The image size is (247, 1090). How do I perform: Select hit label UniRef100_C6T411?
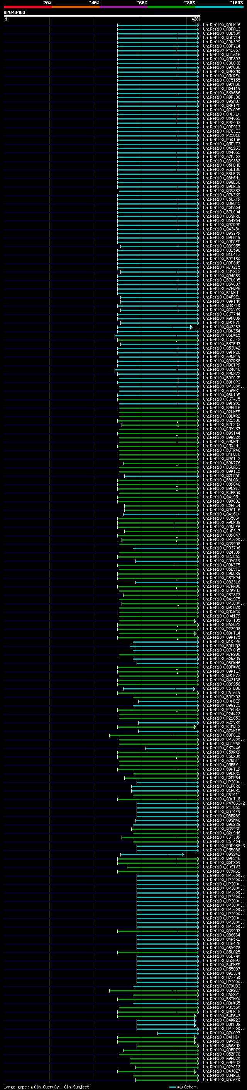[222, 795]
